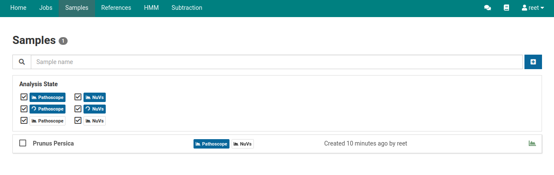Focus the Sample name search field

point(276,62)
